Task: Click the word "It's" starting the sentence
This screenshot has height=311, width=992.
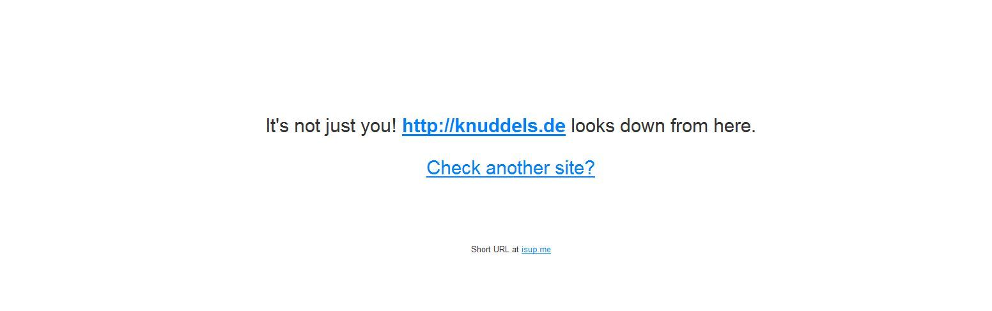Action: [x=277, y=126]
